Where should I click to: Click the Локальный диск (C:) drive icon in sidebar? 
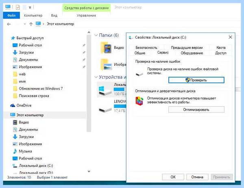point(15,166)
